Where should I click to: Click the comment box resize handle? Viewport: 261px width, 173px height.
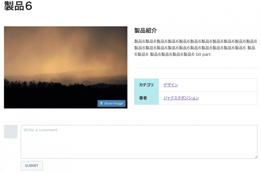[256, 157]
